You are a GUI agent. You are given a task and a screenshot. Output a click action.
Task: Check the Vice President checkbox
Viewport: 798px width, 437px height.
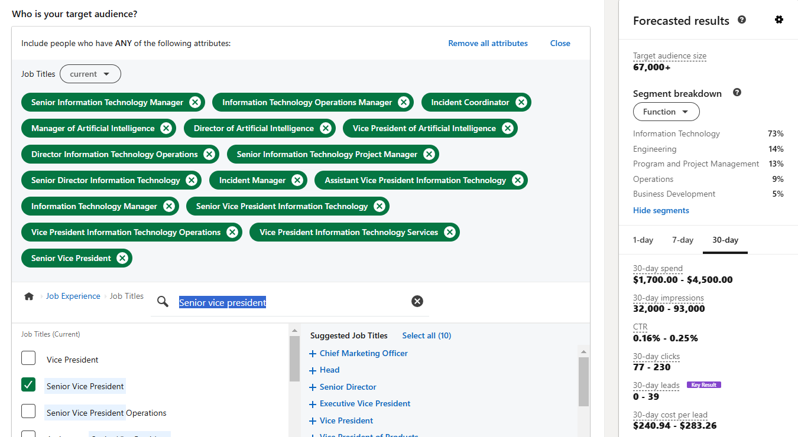(28, 358)
